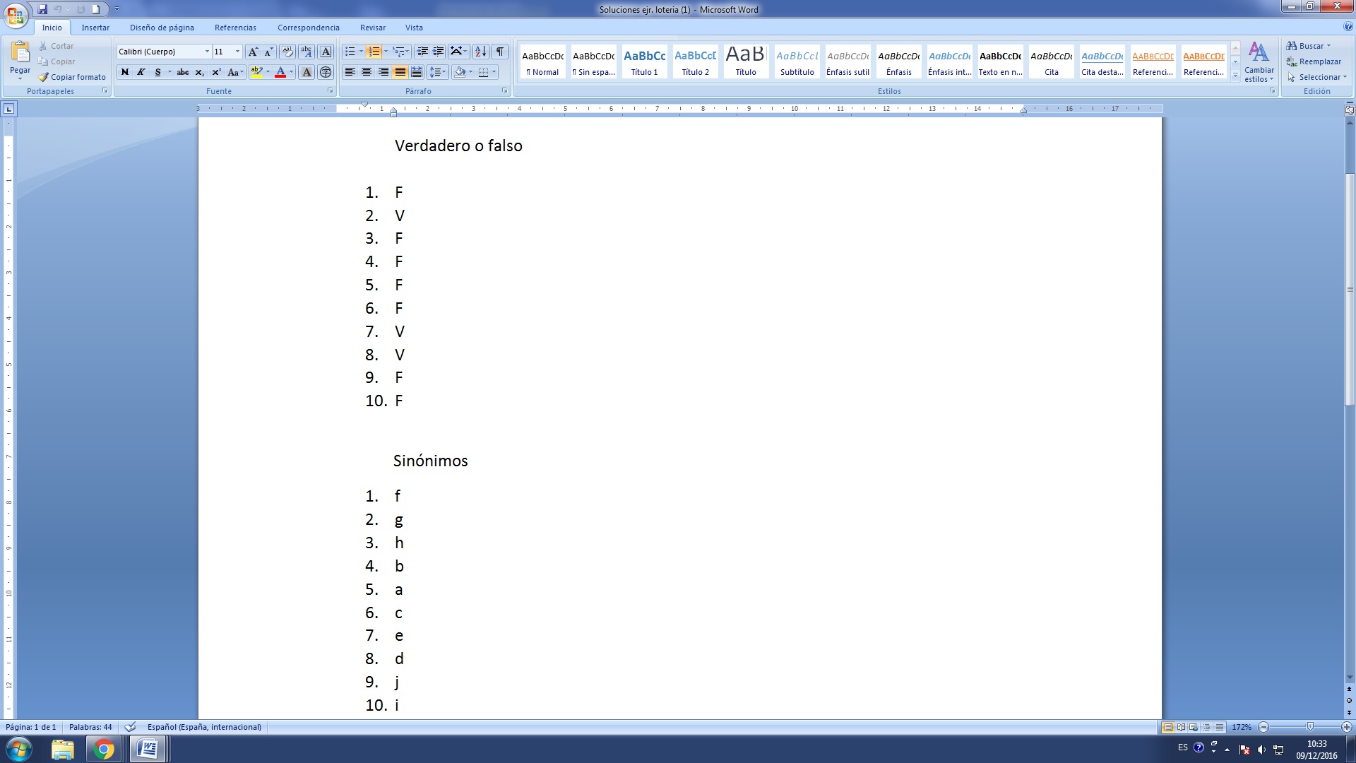The image size is (1356, 763).
Task: Switch to the Referencias tab
Action: click(235, 28)
